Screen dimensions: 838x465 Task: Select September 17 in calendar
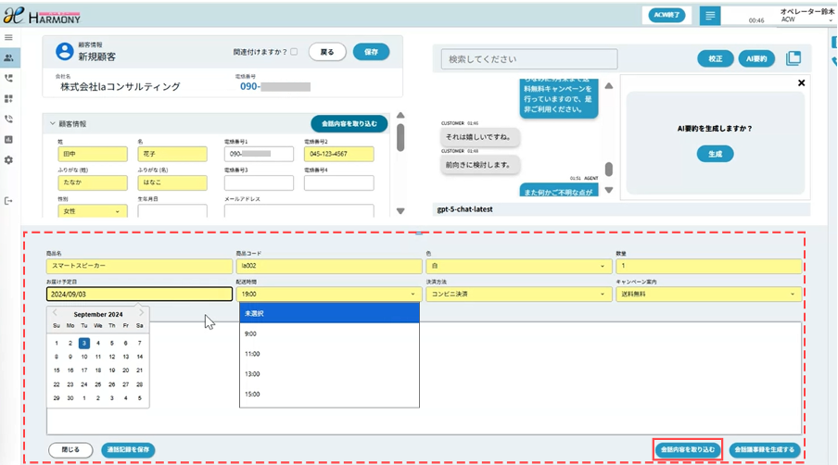[x=84, y=371]
